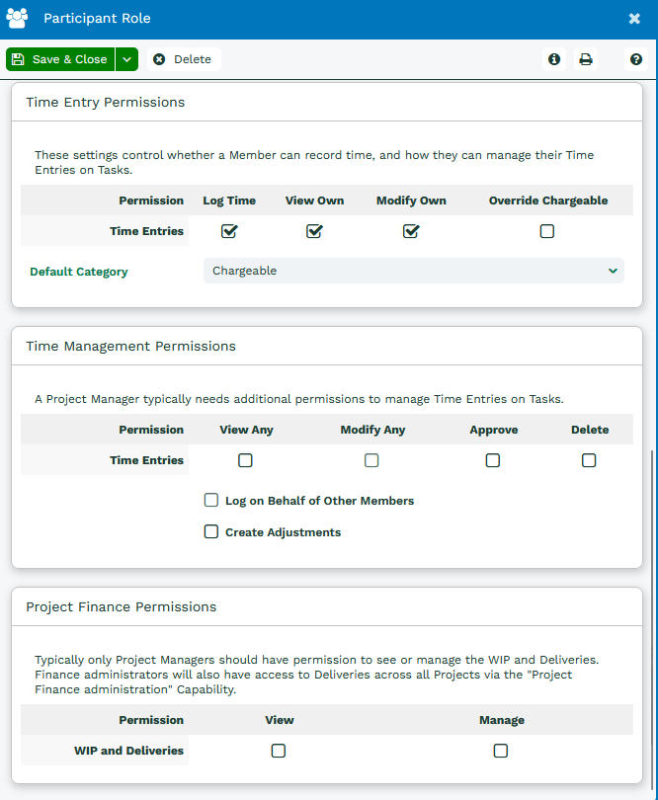Viewport: 658px width, 800px height.
Task: Open the Default Category dropdown
Action: (x=413, y=271)
